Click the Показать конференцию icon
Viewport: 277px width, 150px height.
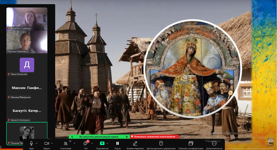tap(191, 143)
